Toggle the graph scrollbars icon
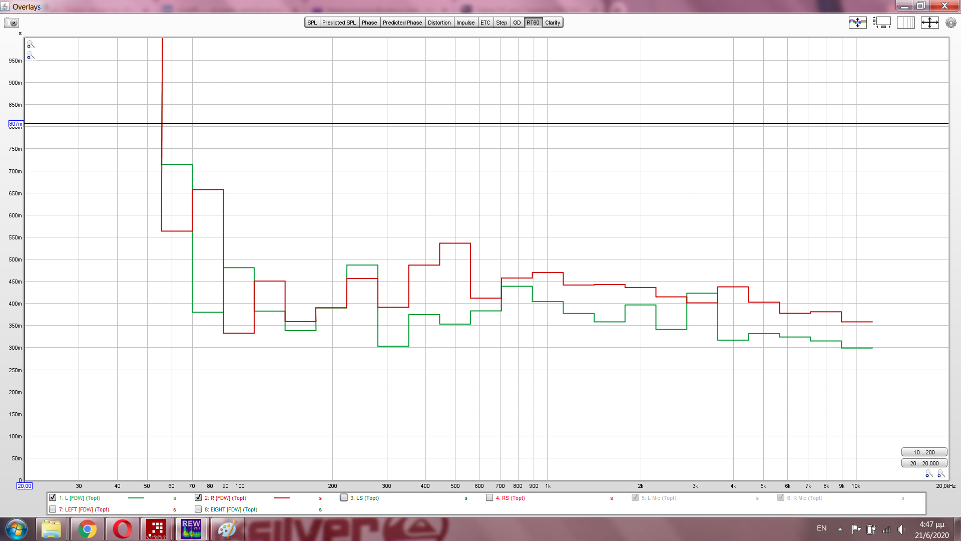 coord(881,23)
